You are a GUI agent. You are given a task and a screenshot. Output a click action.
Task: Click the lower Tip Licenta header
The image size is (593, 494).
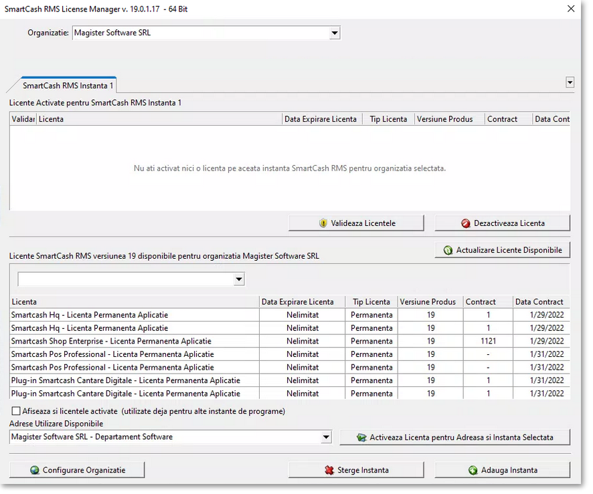pos(371,301)
